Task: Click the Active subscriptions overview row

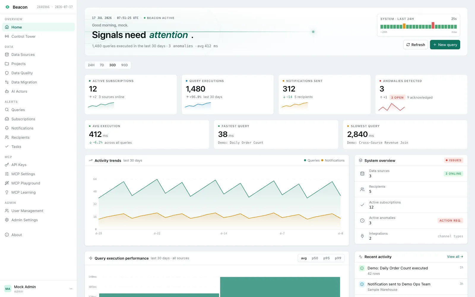Action: (x=411, y=205)
